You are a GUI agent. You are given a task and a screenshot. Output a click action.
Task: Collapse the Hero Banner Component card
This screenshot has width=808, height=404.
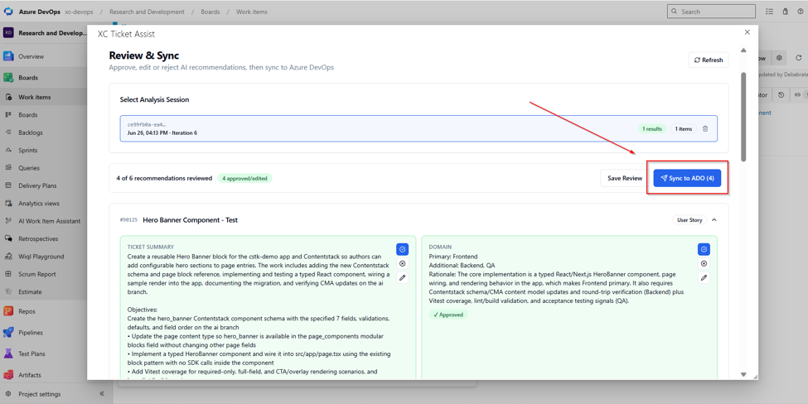tap(714, 219)
